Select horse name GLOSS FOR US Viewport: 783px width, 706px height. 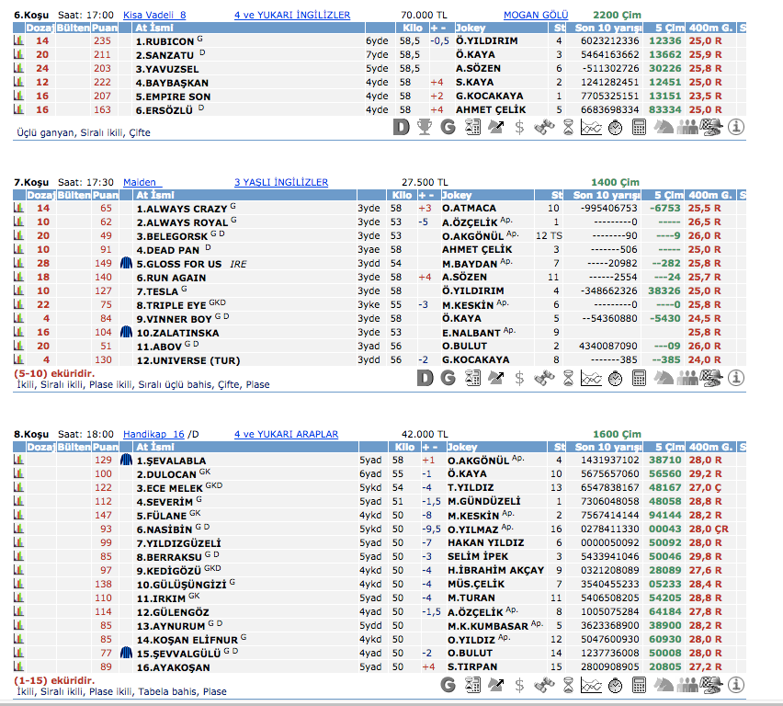coord(182,264)
